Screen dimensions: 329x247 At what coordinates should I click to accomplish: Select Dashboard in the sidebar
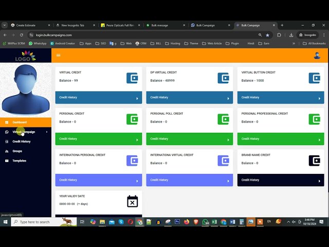point(20,122)
